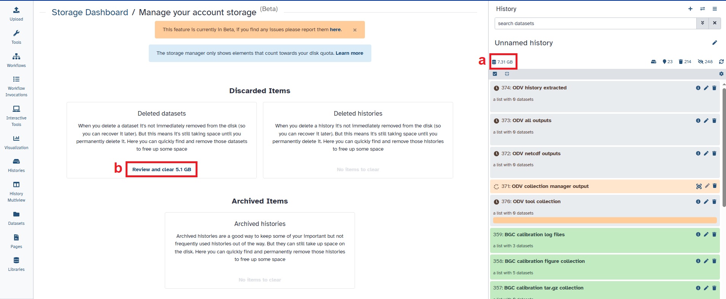Dismiss the orange Beta feature notice

pos(355,30)
